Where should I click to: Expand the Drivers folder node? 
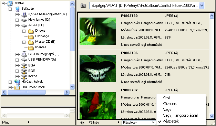(24, 31)
